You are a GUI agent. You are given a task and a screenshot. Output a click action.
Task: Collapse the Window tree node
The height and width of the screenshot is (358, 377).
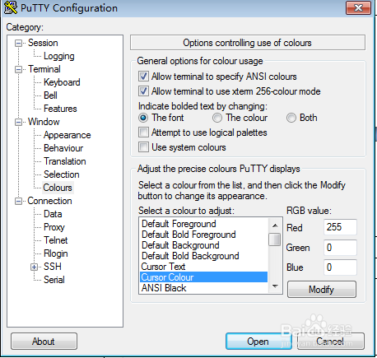(x=18, y=122)
